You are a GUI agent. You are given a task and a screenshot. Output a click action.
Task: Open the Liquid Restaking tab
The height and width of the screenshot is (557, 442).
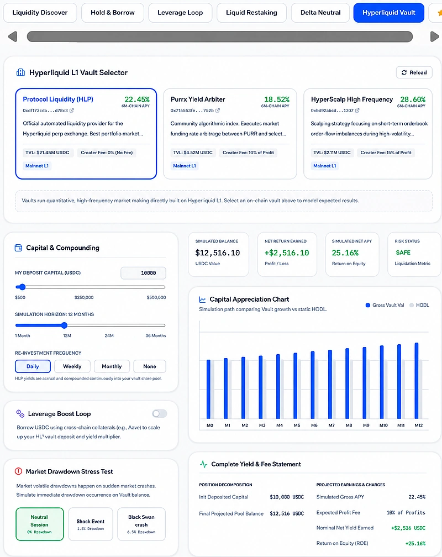tap(251, 13)
